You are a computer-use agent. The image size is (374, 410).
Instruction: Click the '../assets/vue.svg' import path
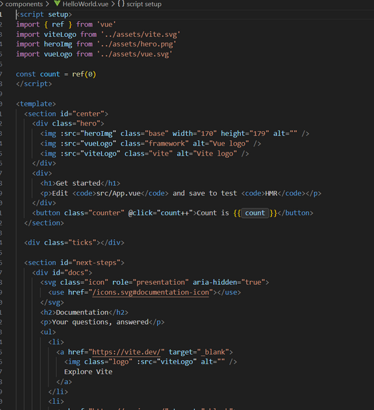[135, 54]
